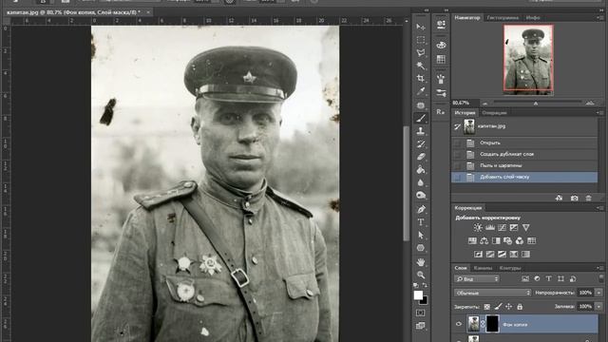Select the Eyedropper tool
This screenshot has height=342, width=608.
click(421, 91)
